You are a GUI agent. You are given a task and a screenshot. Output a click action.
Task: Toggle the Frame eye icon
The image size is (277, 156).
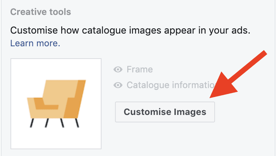[118, 69]
